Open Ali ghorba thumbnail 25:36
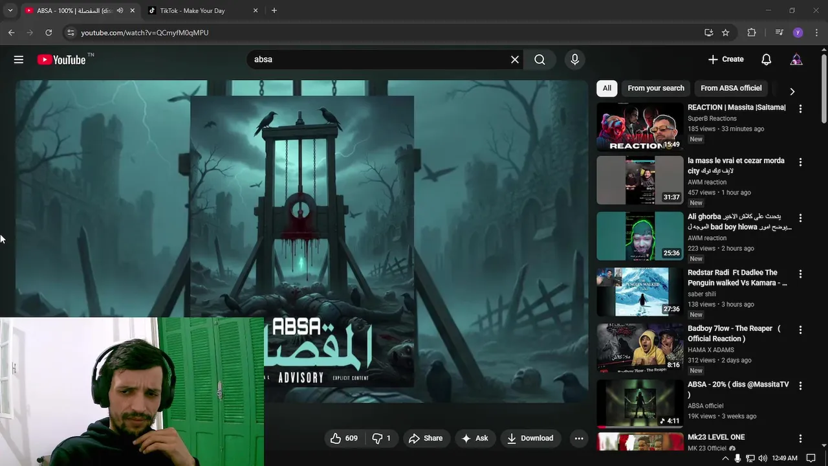Image resolution: width=828 pixels, height=466 pixels. 640,236
